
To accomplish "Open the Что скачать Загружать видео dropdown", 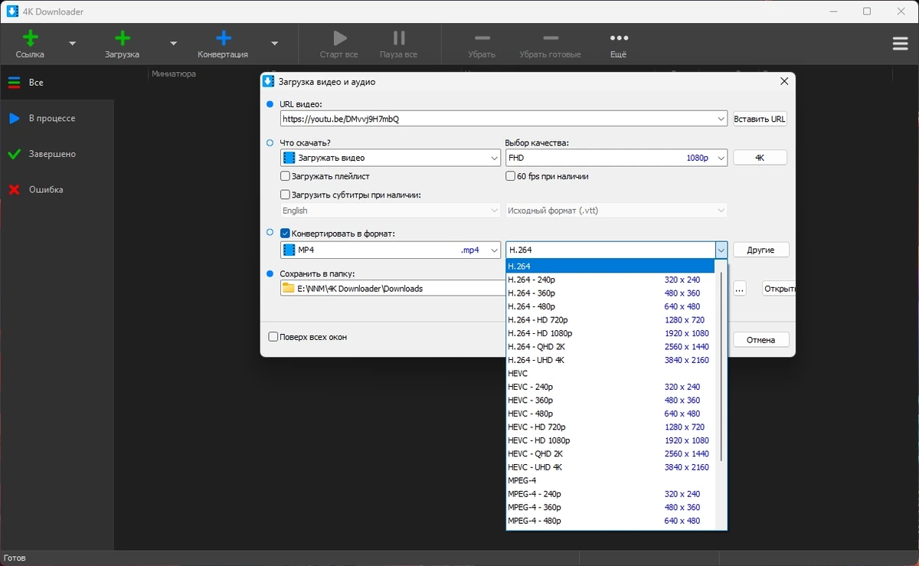I will (x=391, y=158).
